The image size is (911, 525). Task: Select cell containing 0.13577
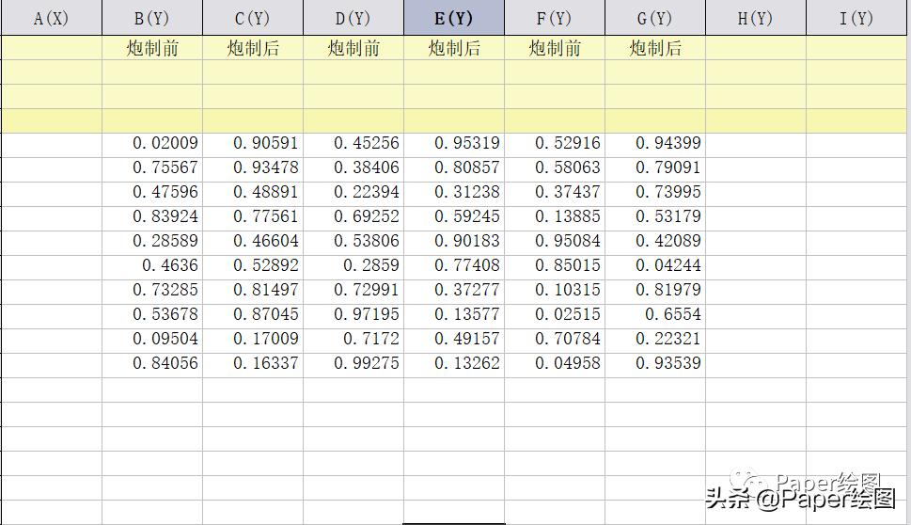(x=454, y=314)
